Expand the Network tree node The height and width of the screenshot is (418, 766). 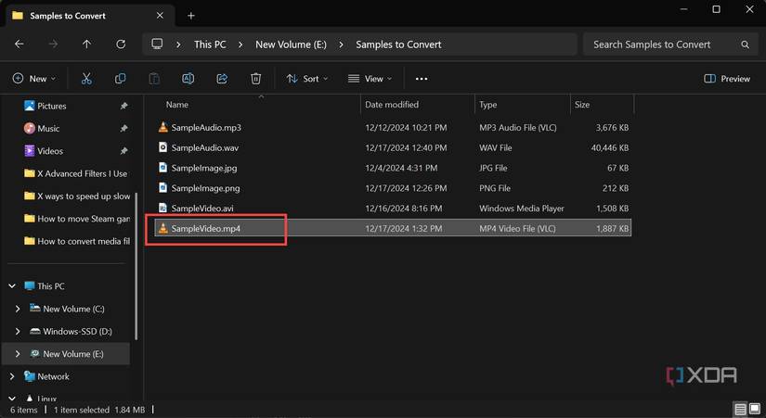[12, 376]
